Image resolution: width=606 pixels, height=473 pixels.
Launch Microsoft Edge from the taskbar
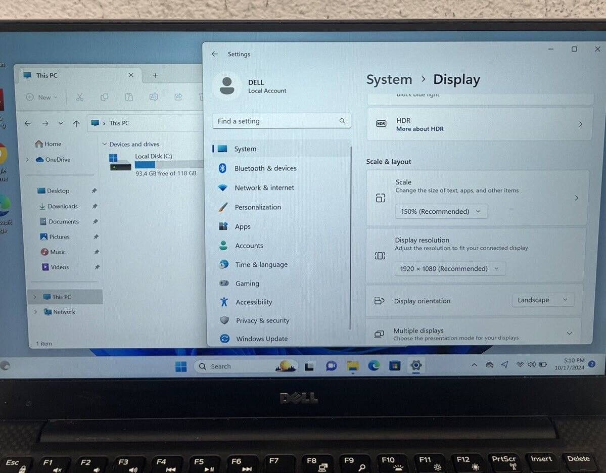[374, 365]
